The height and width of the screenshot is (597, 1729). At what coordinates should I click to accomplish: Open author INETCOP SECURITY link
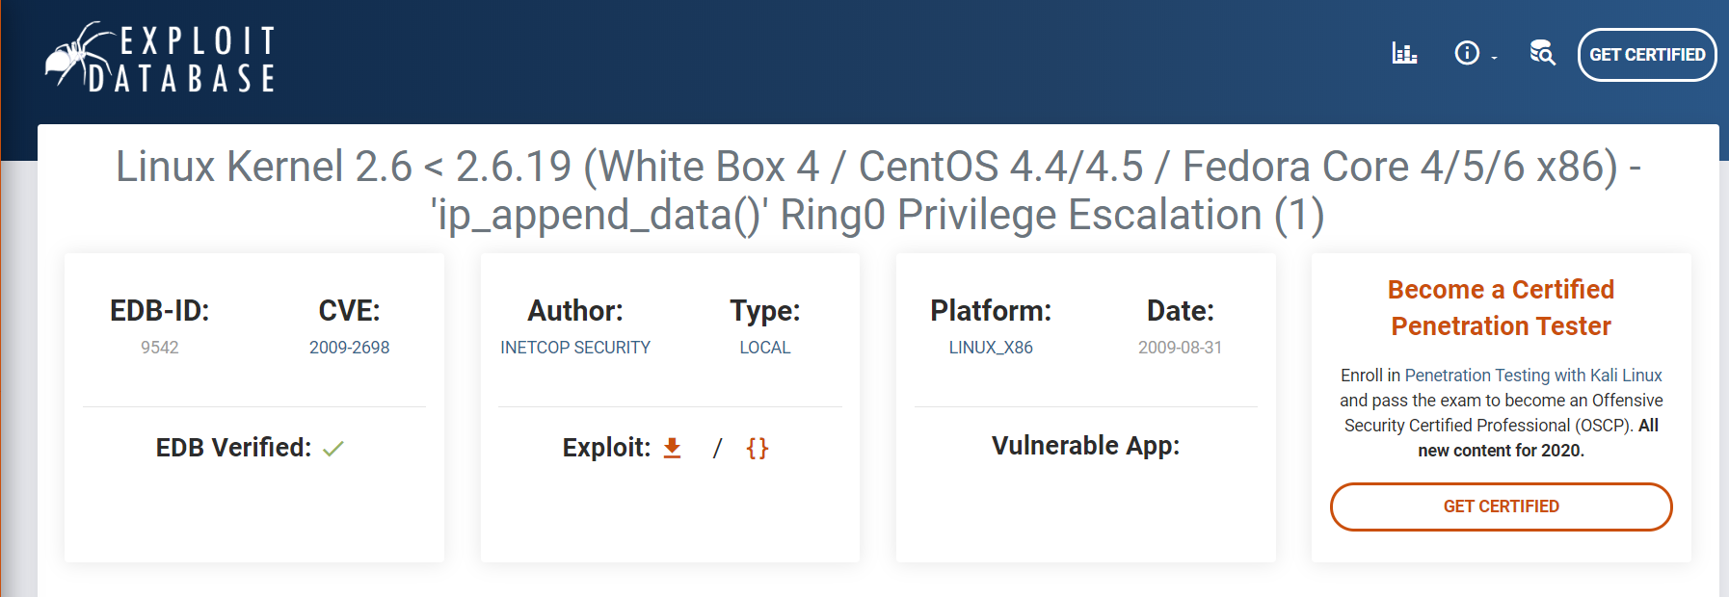(575, 348)
